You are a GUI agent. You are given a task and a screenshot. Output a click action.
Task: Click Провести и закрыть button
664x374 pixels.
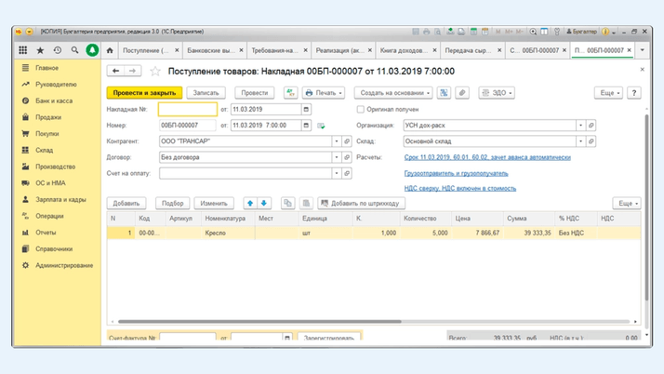tap(144, 93)
